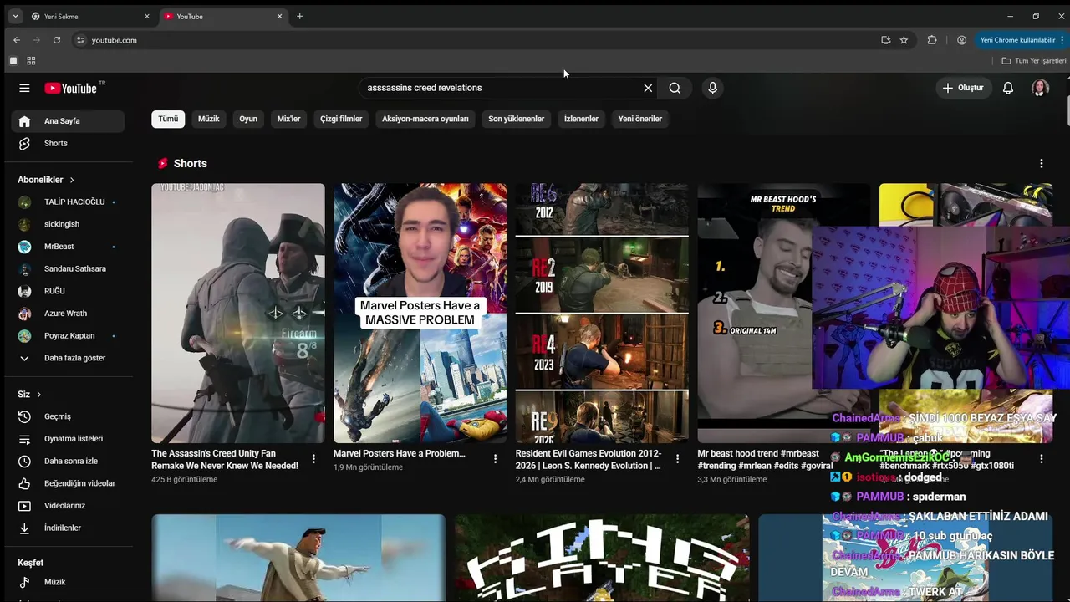Start voice search with microphone icon
1070x602 pixels.
tap(712, 88)
